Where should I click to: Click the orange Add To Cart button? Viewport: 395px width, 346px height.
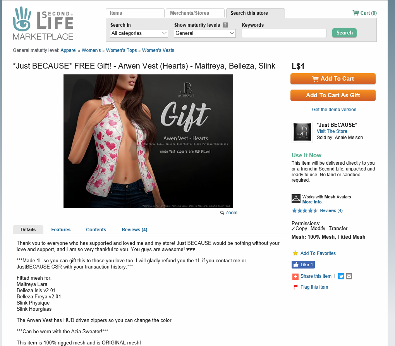point(333,79)
